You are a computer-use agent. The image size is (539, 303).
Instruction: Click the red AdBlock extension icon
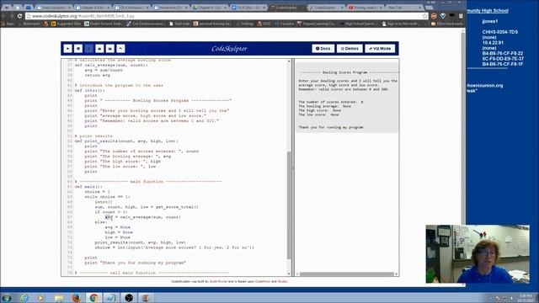coord(434,16)
